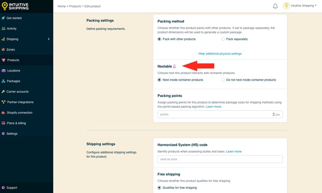Collapse with Hide additional physical settings

click(x=220, y=54)
